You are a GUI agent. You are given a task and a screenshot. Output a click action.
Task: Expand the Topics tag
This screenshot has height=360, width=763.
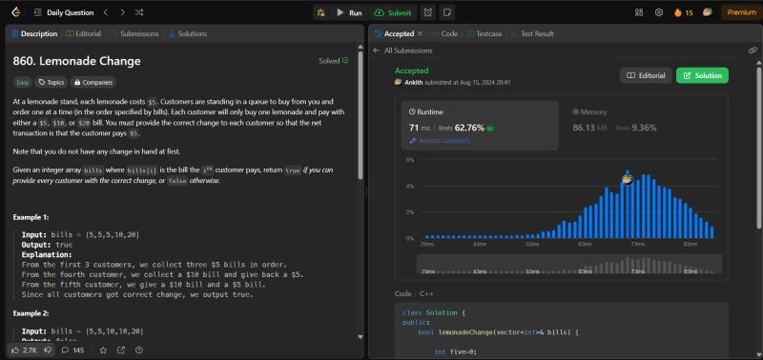click(x=52, y=82)
